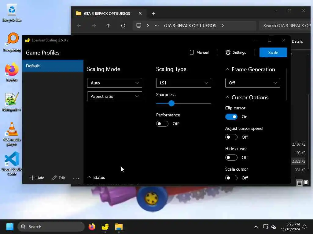Click the taskbar Search box

click(51, 227)
